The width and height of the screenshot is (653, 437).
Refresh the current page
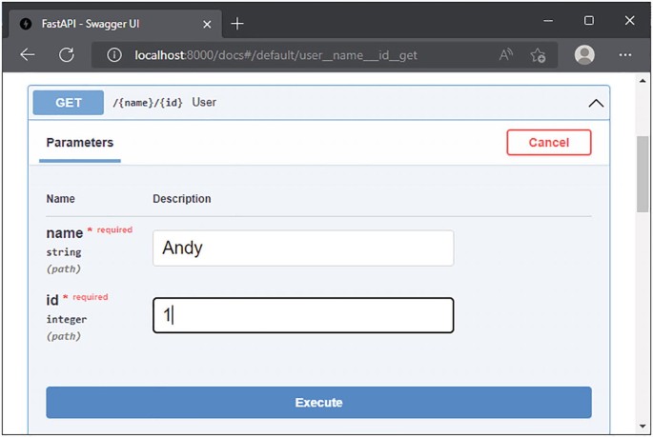67,55
